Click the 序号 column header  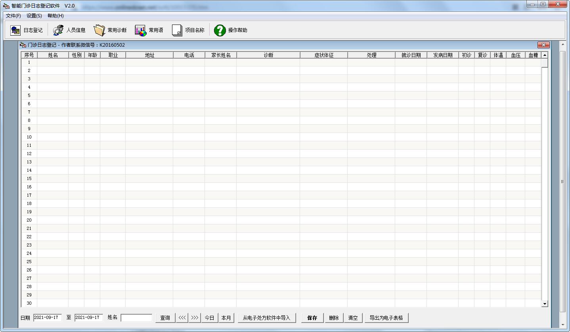(29, 55)
